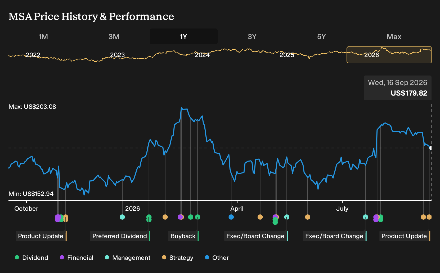This screenshot has height=273, width=440.
Task: Click the "October" axis label
Action: pos(26,209)
